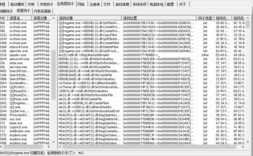Click hook address 0x0000000075ABCE32 cell
This screenshot has height=156, width=253.
pyautogui.click(x=159, y=35)
